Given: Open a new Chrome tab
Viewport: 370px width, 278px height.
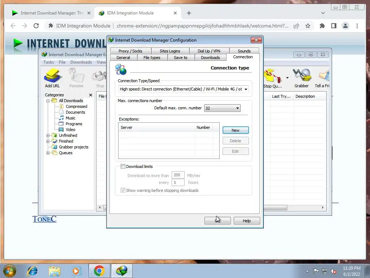Looking at the screenshot, I should point(189,13).
